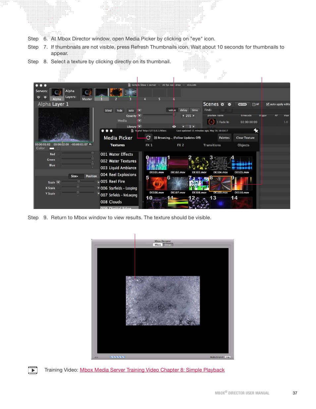The height and width of the screenshot is (409, 316).
Task: Click the Media dot button
Action: (139, 121)
